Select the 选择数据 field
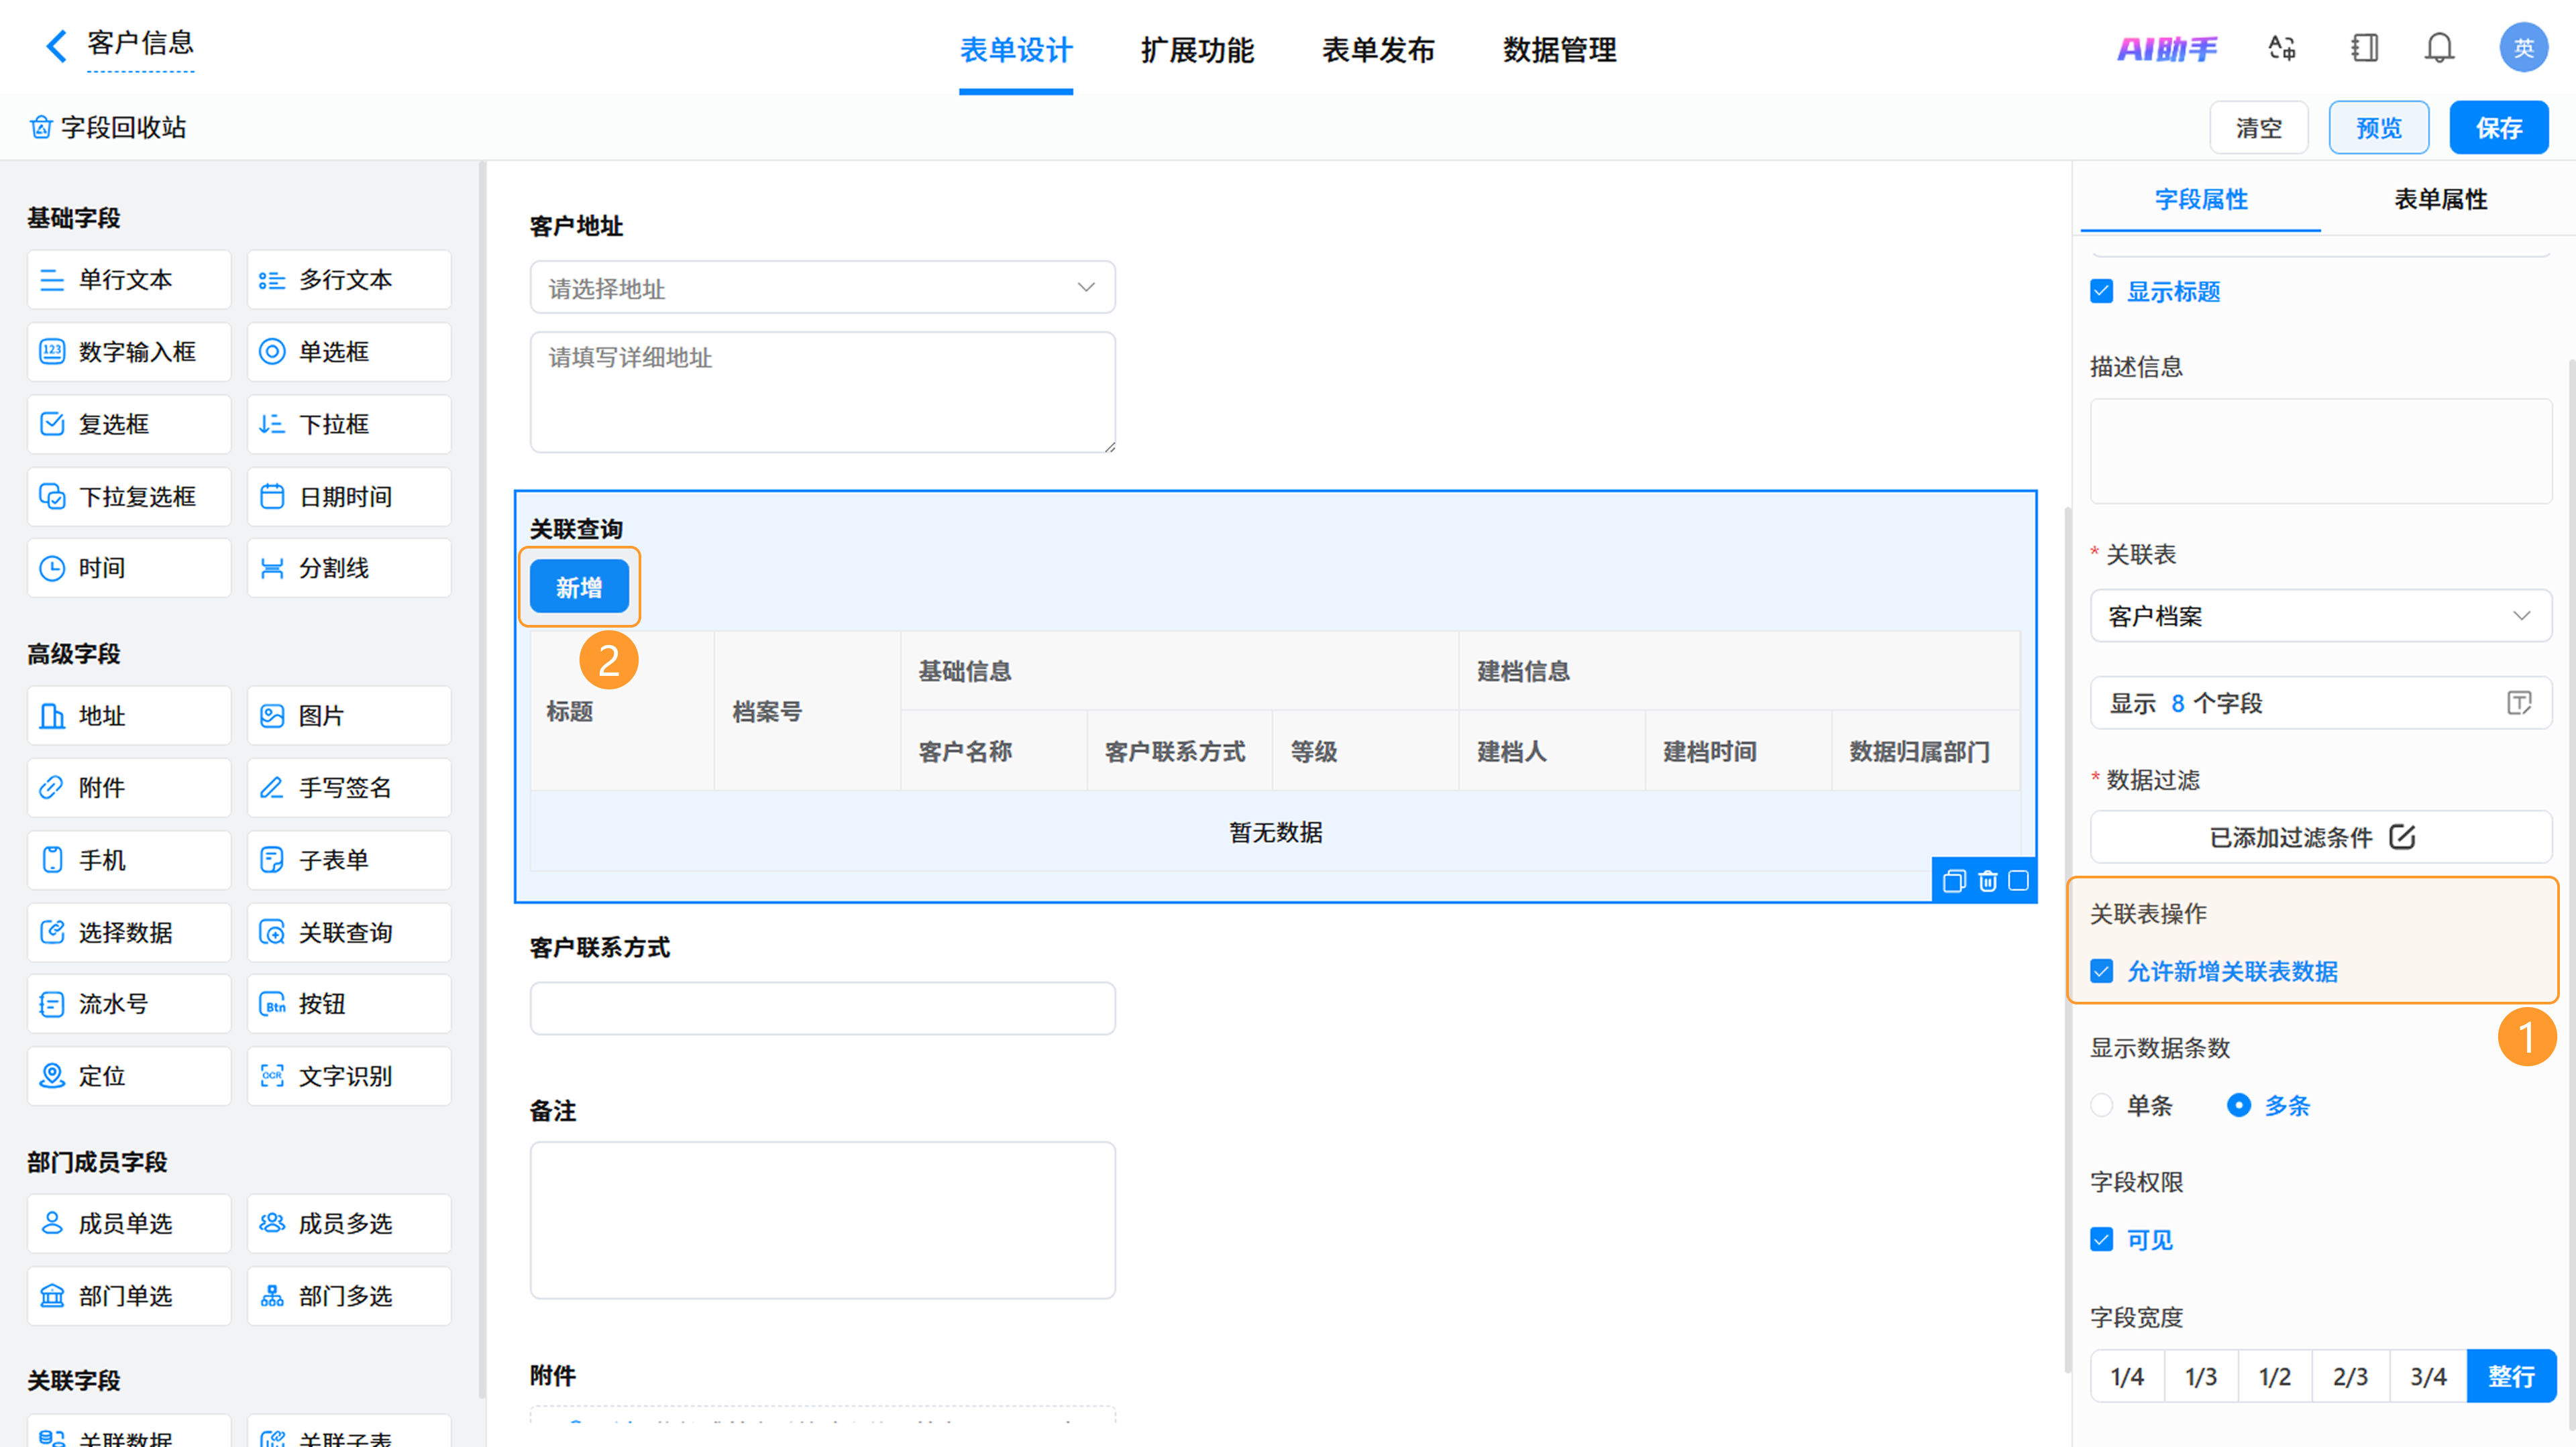 (x=129, y=932)
